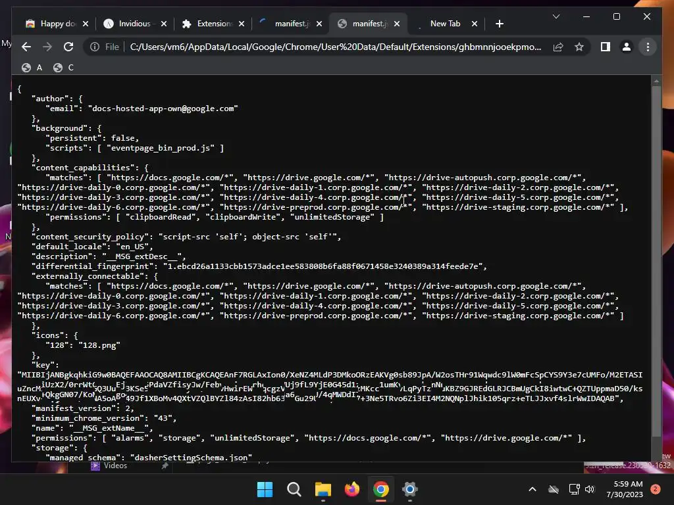Go back using the browser back arrow
The width and height of the screenshot is (674, 505).
[26, 47]
